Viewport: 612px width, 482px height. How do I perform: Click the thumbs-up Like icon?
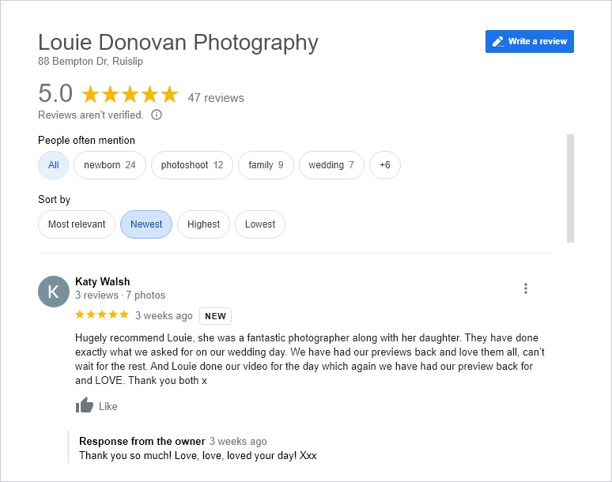85,405
